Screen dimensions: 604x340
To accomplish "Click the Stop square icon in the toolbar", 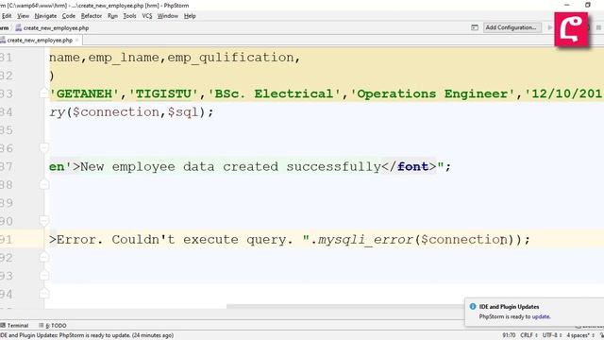I will pos(598,27).
